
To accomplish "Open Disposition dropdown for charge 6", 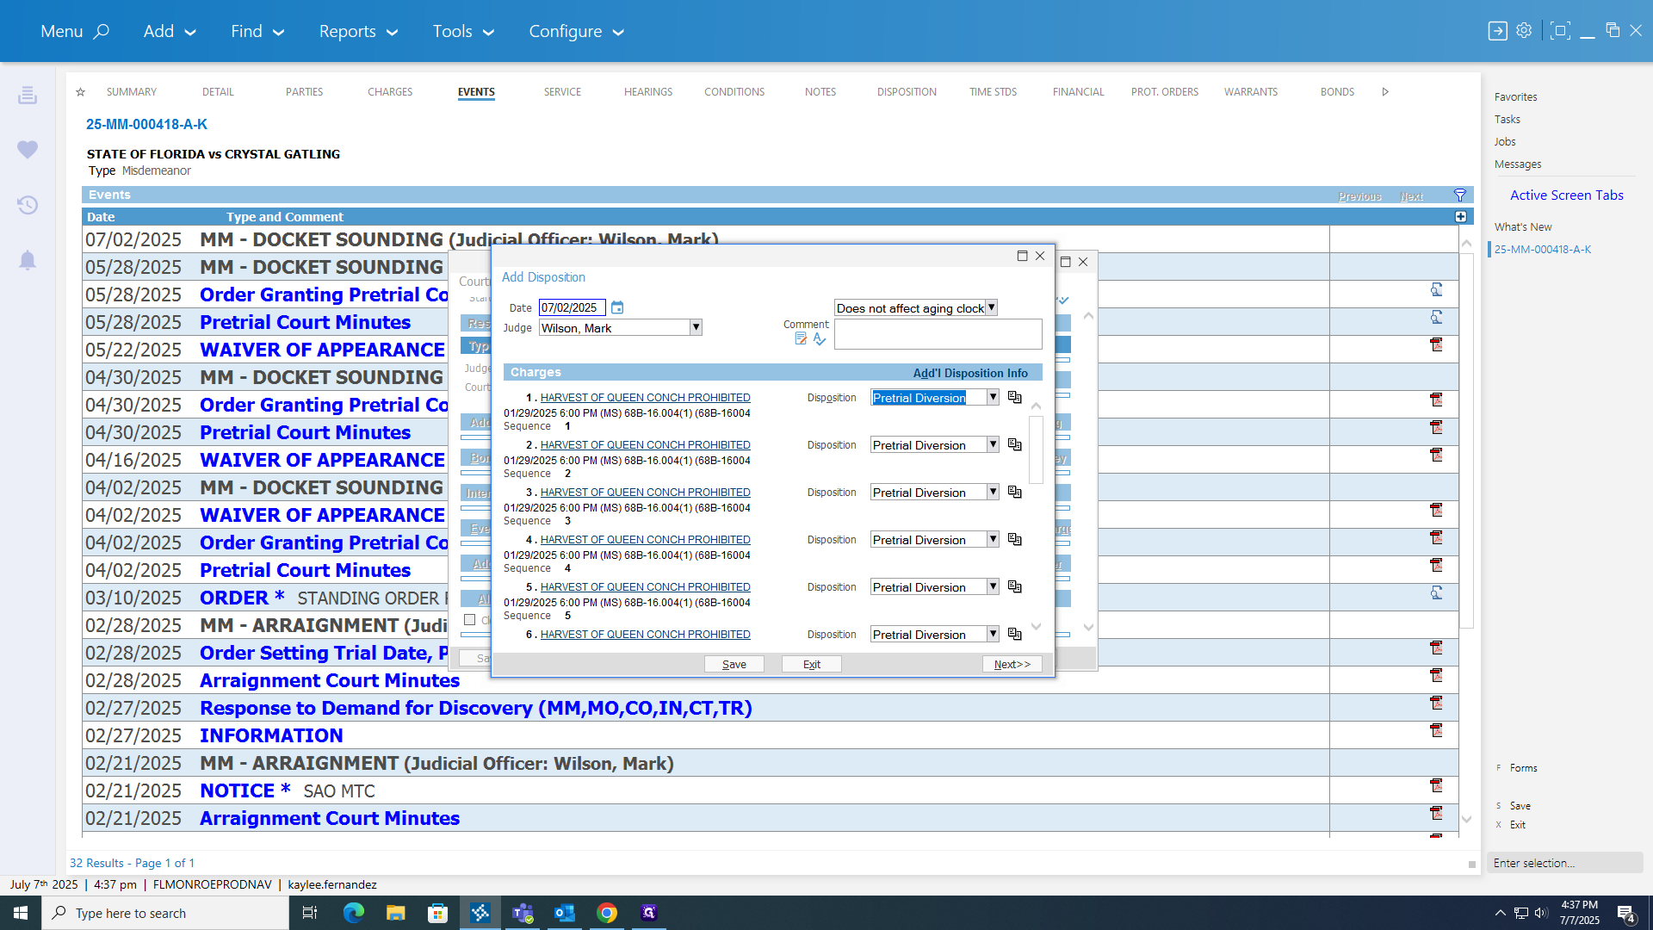I will coord(993,634).
